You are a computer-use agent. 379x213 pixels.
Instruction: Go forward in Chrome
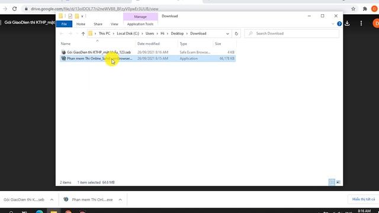5,9
